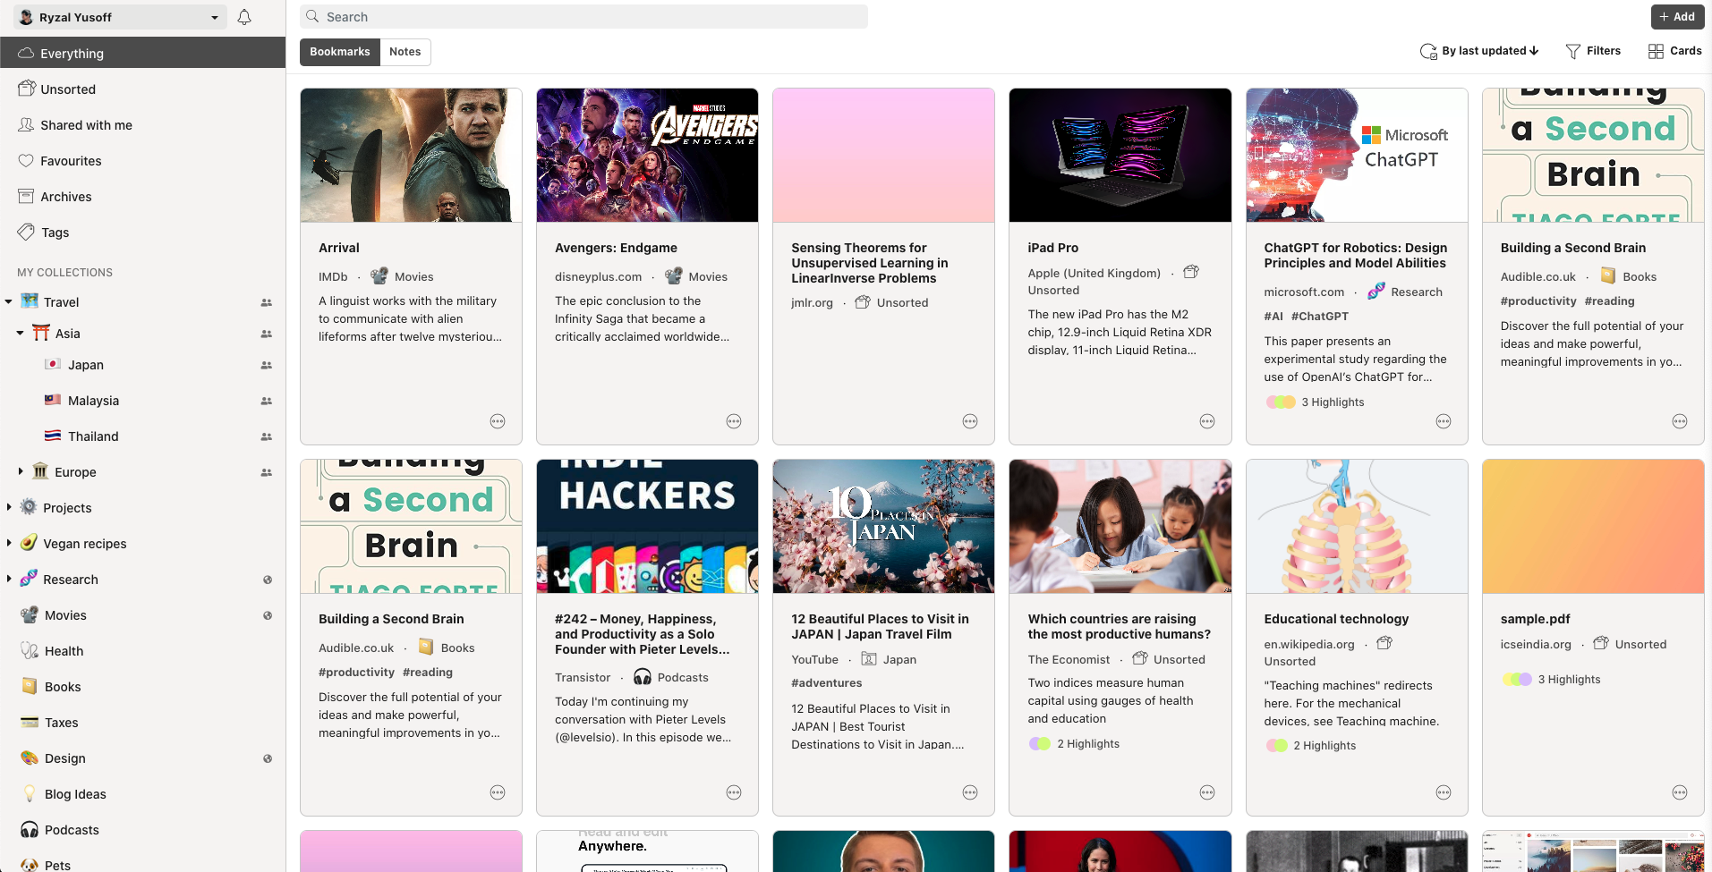
Task: Click sharing icon next to Europe collection
Action: 267,472
